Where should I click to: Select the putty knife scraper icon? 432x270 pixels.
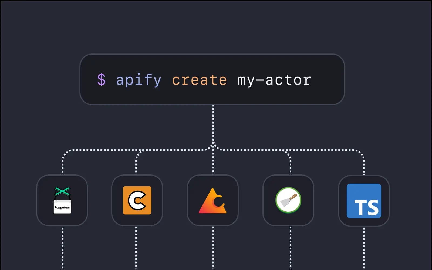(288, 200)
